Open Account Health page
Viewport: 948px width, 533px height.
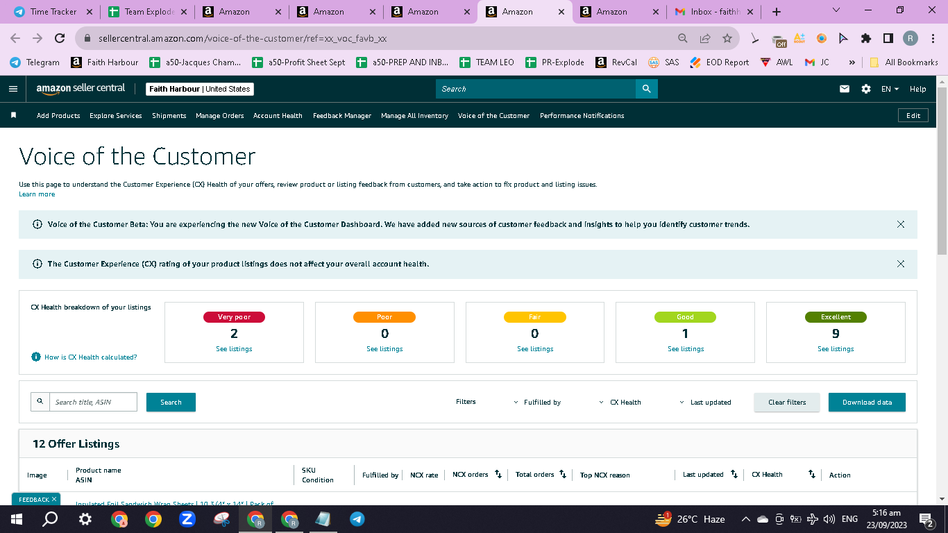click(x=278, y=116)
